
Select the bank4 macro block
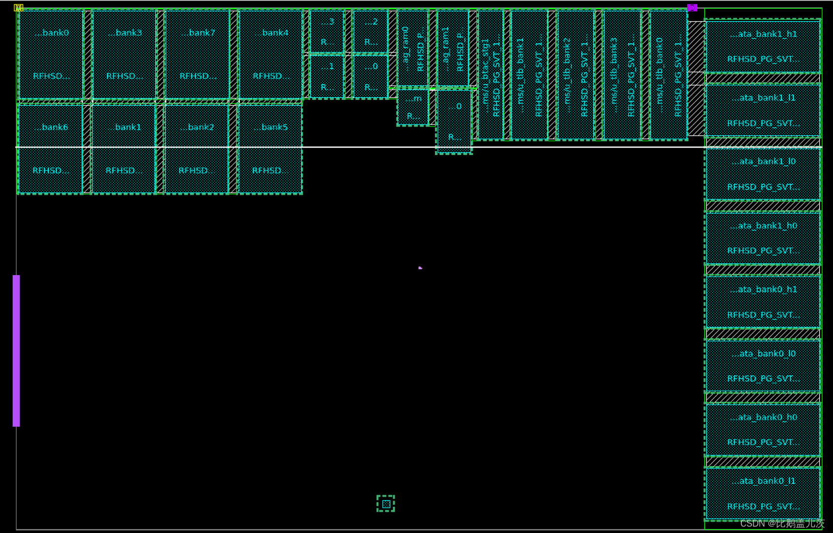(x=270, y=54)
